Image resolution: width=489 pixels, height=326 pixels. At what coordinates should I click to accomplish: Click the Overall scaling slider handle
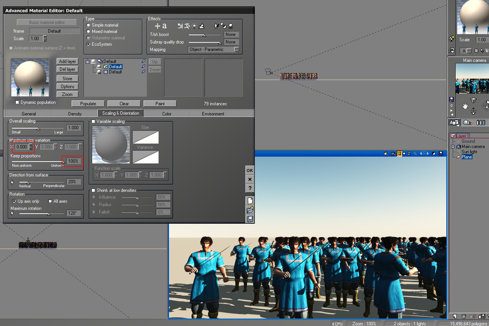pyautogui.click(x=38, y=129)
